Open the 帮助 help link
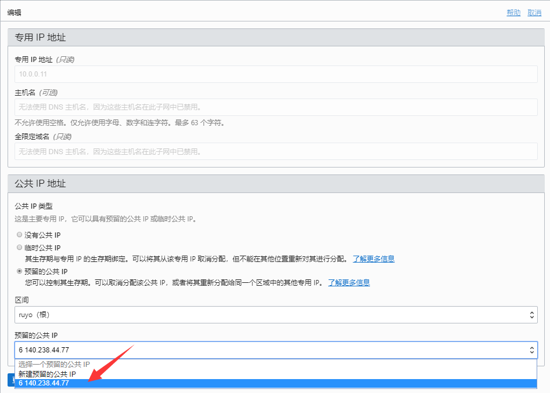 tap(513, 13)
